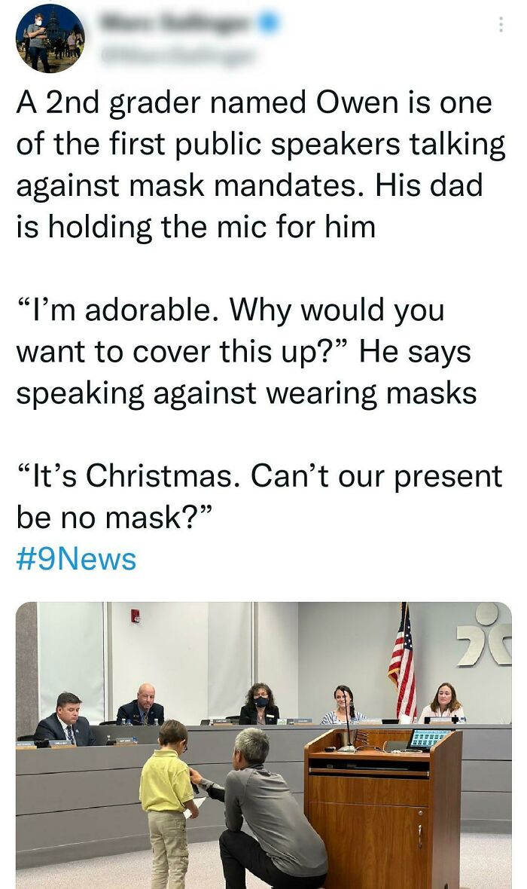527x889 pixels.
Task: Open the three-dot more options menu
Action: point(501,24)
